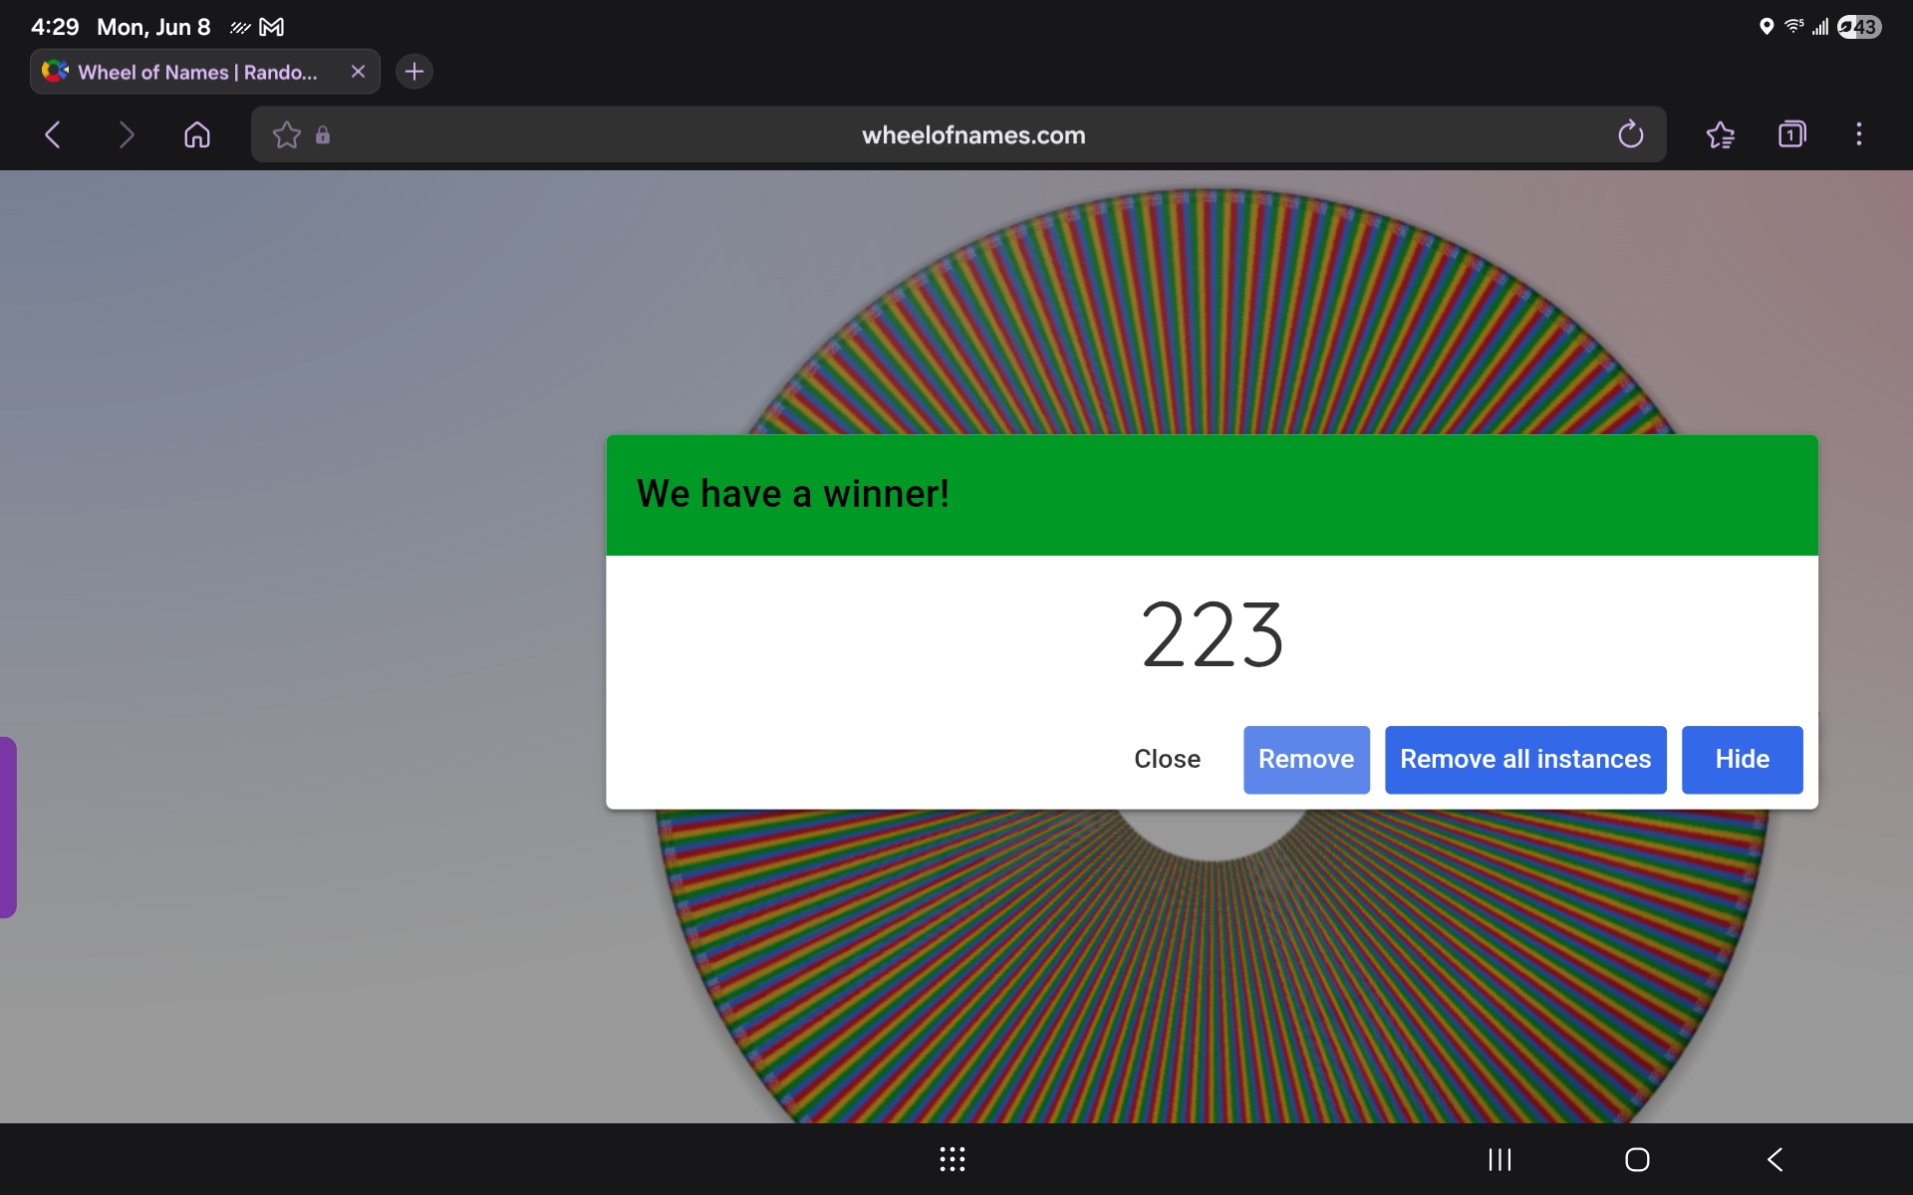1913x1195 pixels.
Task: Remove the winner 223 from wheel
Action: tap(1306, 759)
